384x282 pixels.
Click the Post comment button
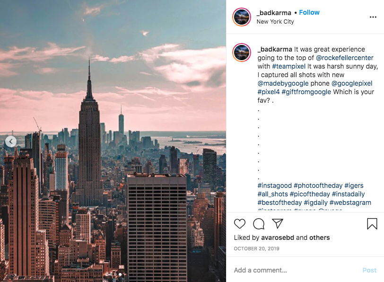coord(369,270)
